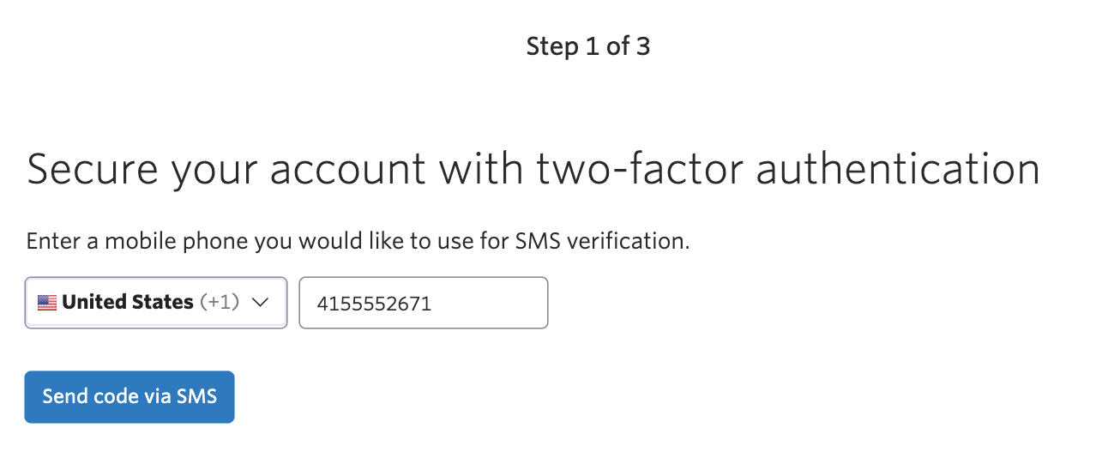
Task: Click the United States flag icon
Action: point(47,303)
